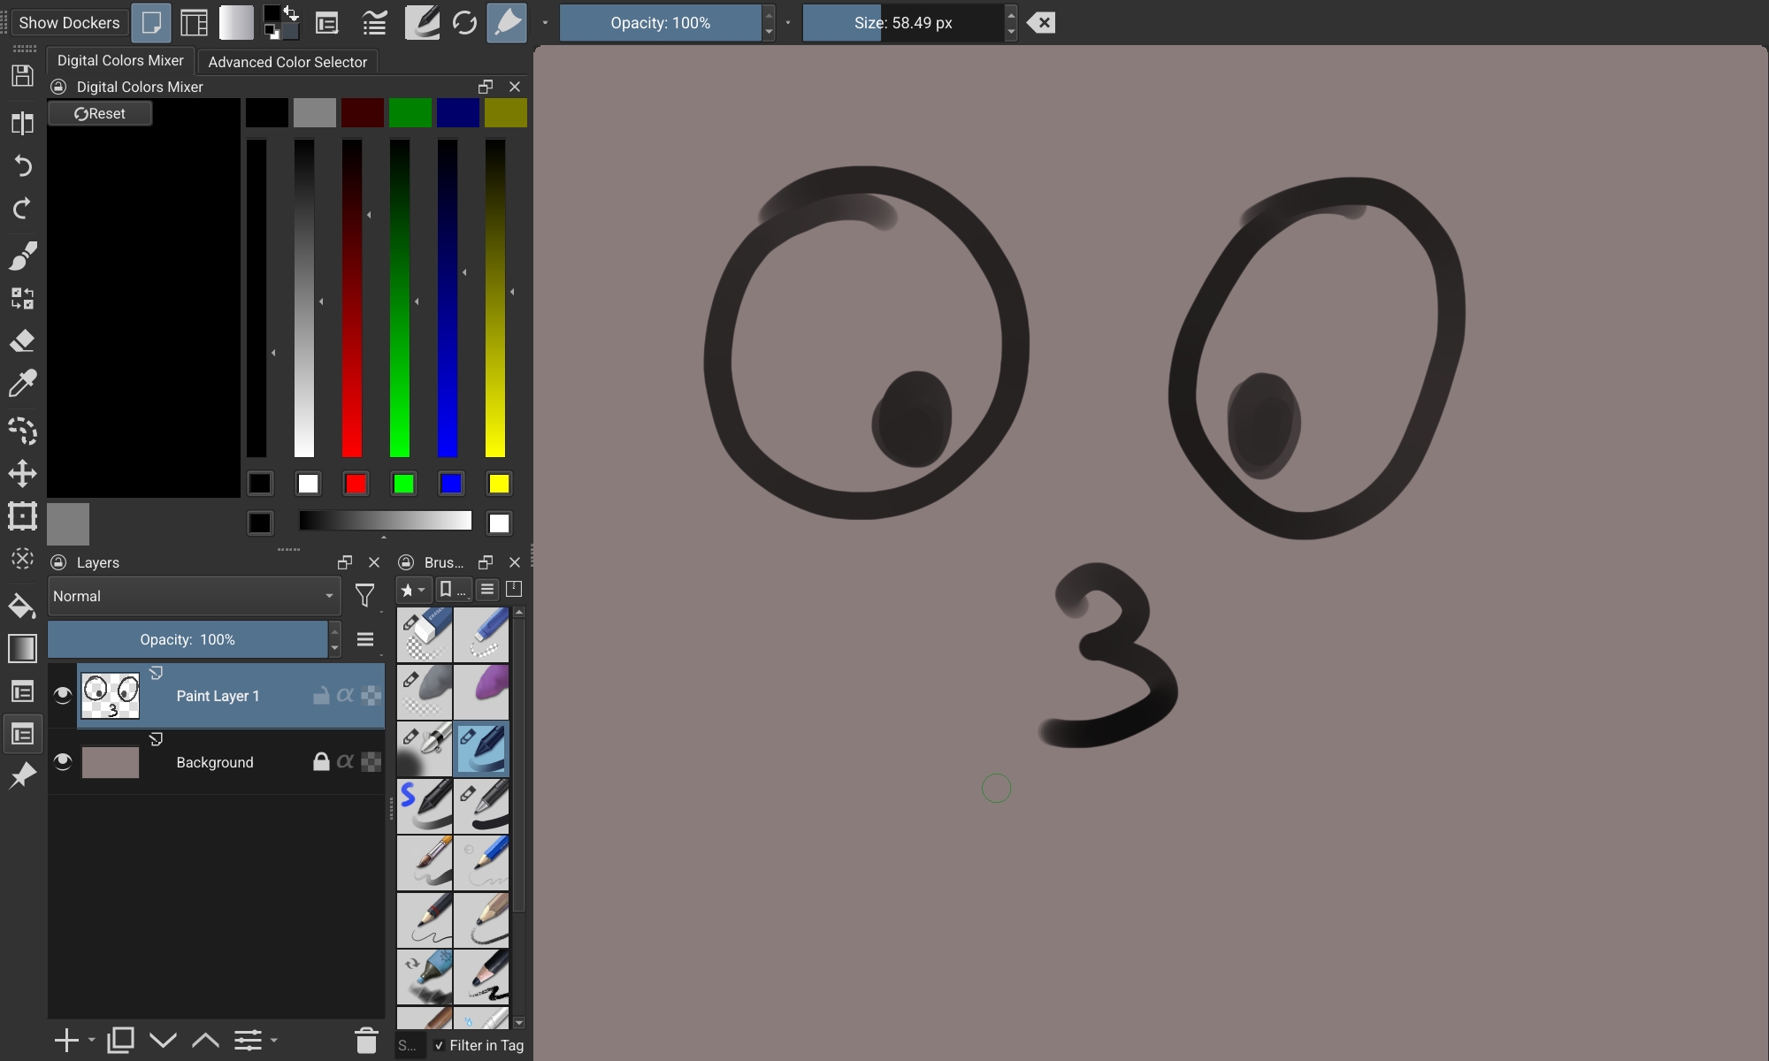The image size is (1769, 1061).
Task: Open the Normal blending mode dropdown
Action: point(194,596)
